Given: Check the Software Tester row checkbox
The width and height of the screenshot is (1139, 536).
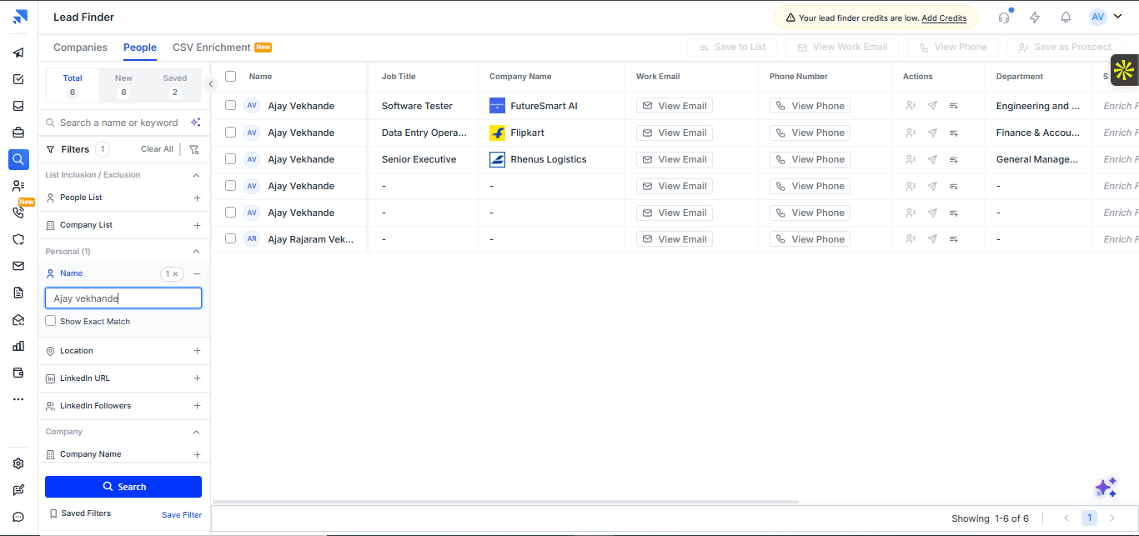Looking at the screenshot, I should click(231, 106).
